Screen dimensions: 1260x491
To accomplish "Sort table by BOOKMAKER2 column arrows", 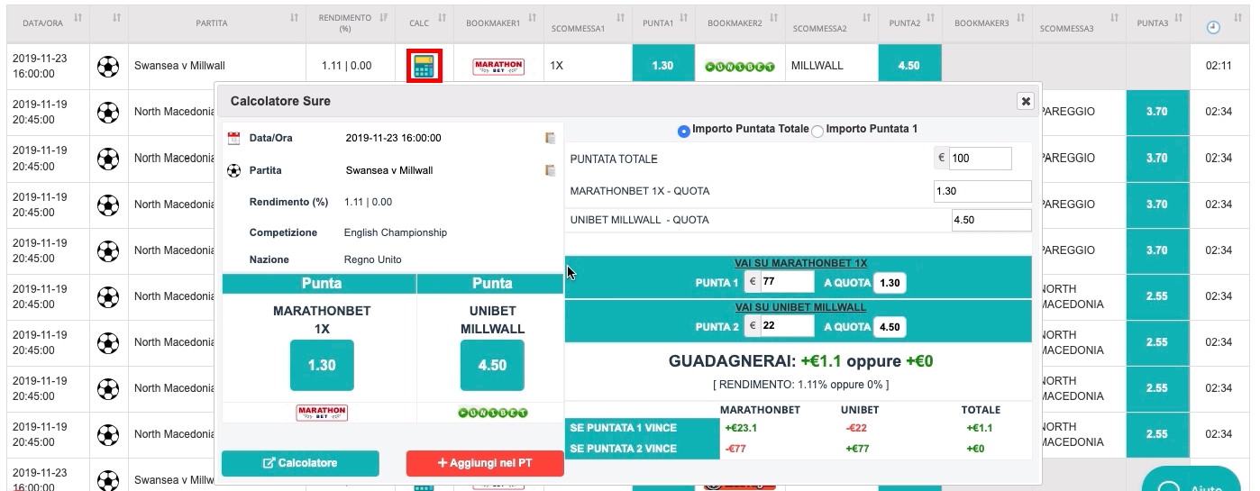I will click(x=775, y=18).
